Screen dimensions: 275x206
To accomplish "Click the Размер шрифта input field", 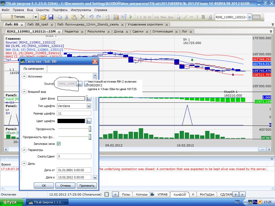I will click(74, 113).
